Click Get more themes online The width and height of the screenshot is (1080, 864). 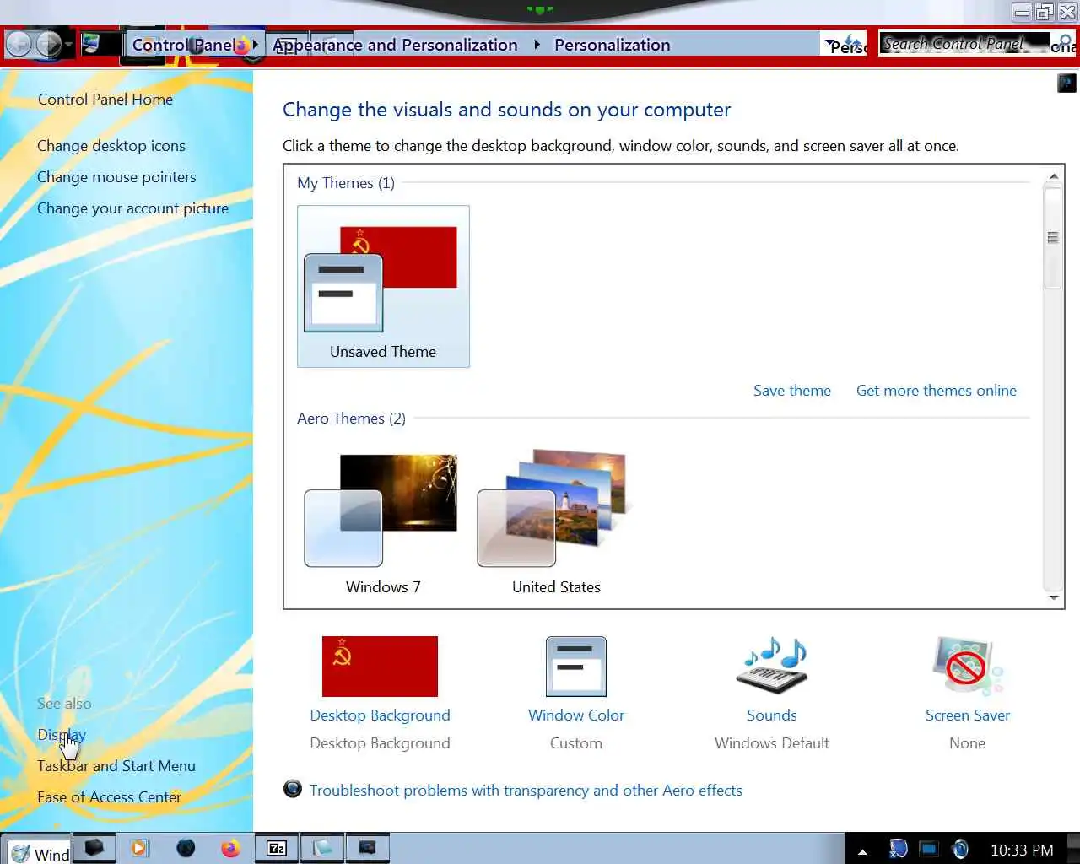(936, 391)
